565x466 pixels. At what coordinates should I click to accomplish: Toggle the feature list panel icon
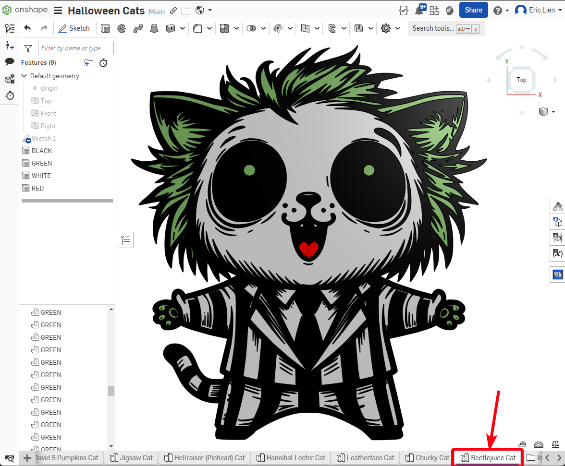pyautogui.click(x=10, y=28)
